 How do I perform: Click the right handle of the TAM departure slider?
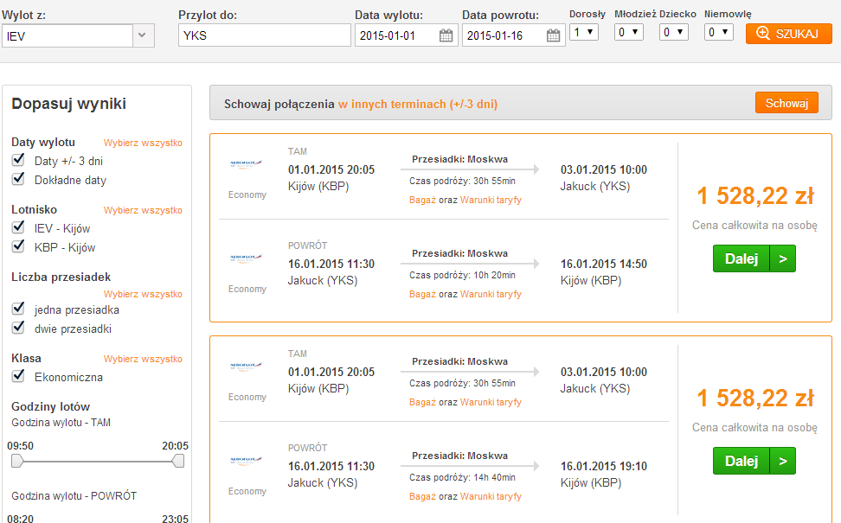click(178, 461)
